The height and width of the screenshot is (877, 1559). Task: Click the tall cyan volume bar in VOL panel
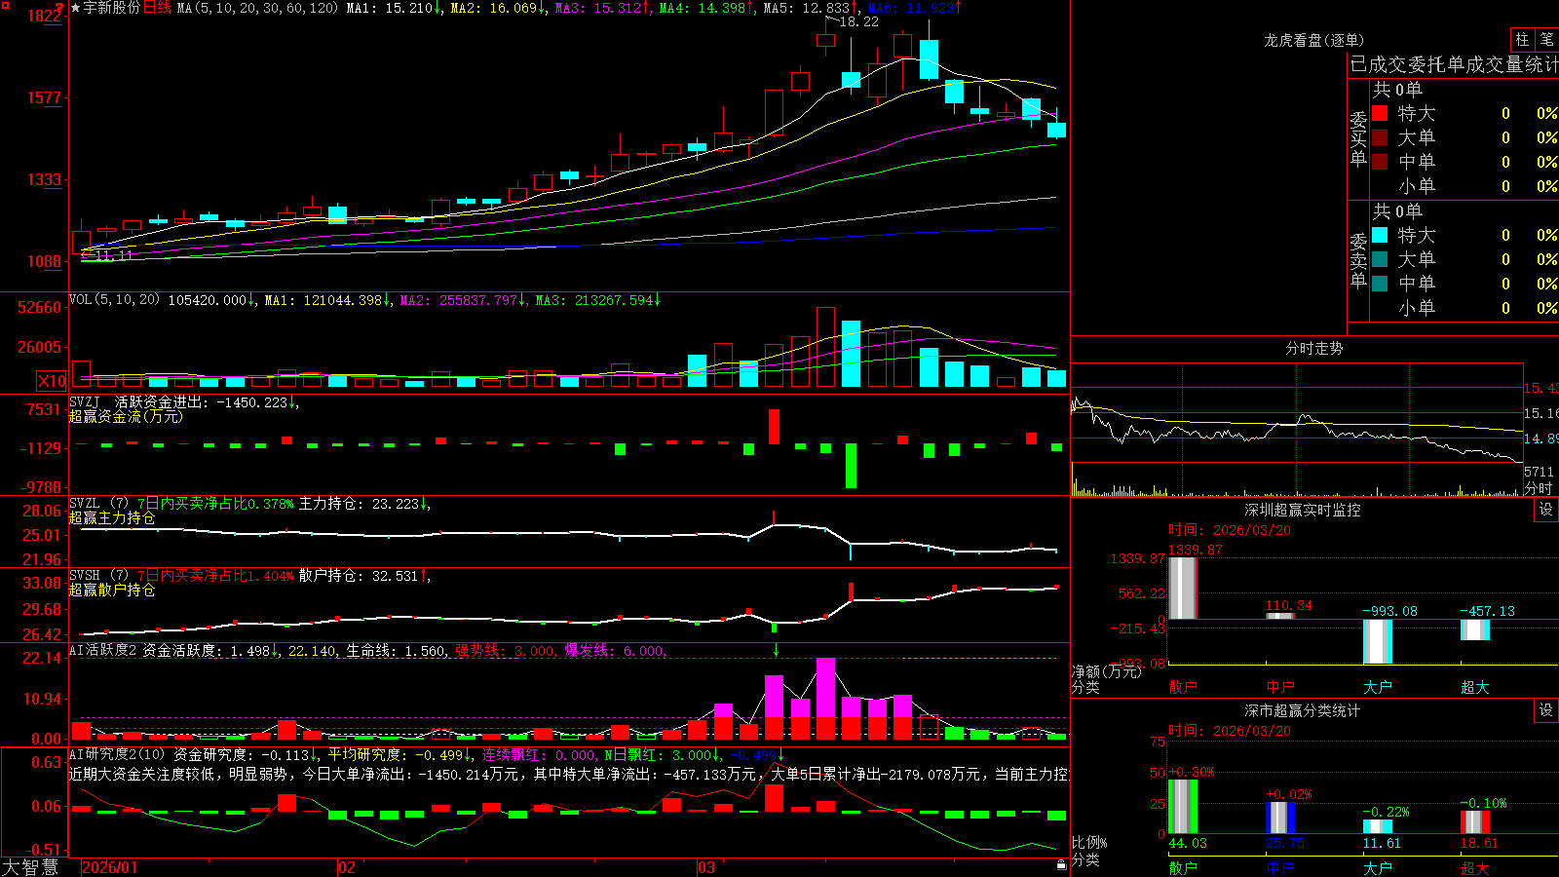851,354
